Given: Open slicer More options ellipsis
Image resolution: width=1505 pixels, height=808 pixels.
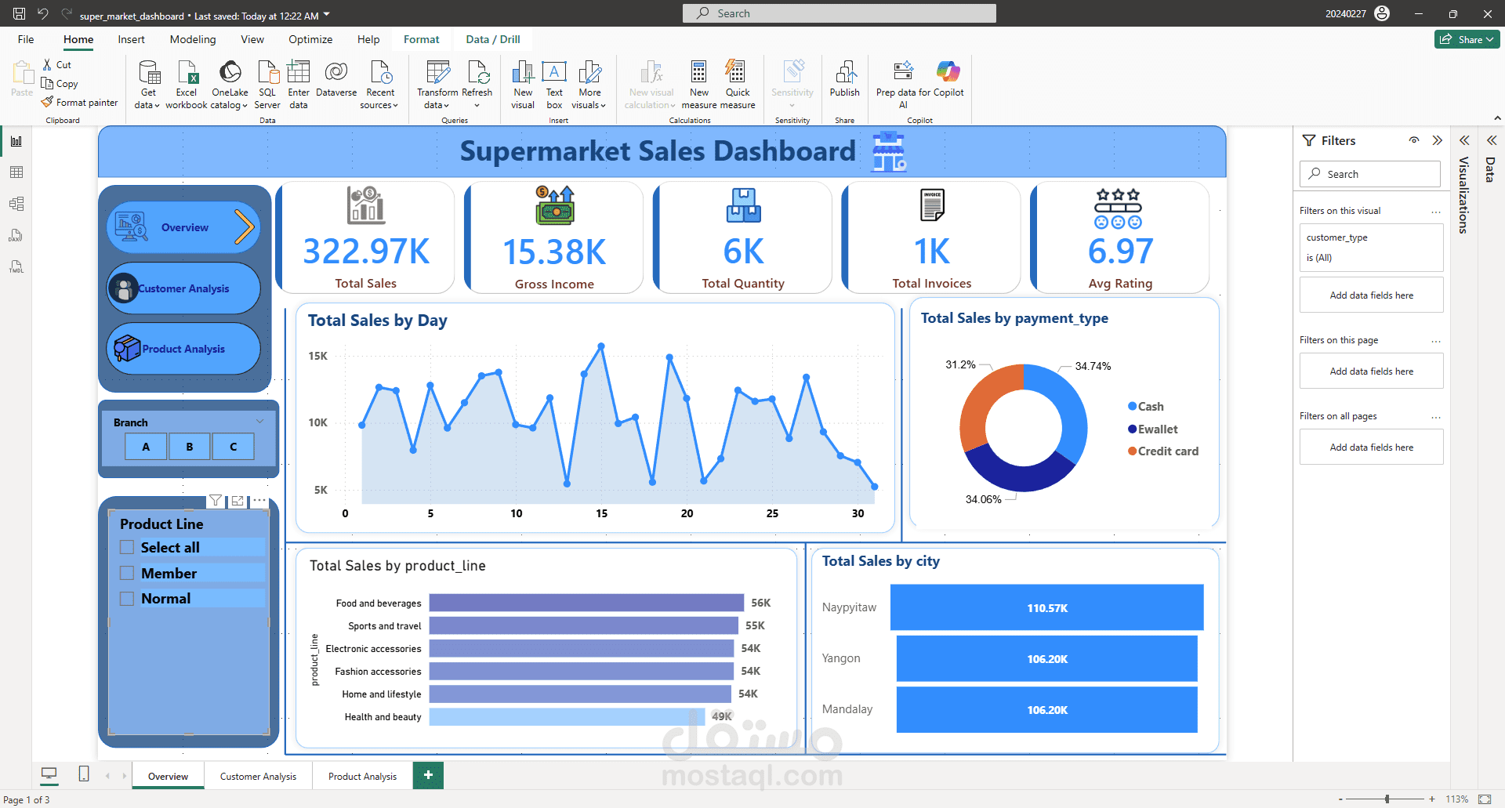Looking at the screenshot, I should pyautogui.click(x=259, y=500).
